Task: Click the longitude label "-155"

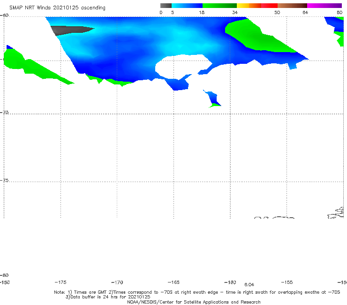Action: pos(287,282)
